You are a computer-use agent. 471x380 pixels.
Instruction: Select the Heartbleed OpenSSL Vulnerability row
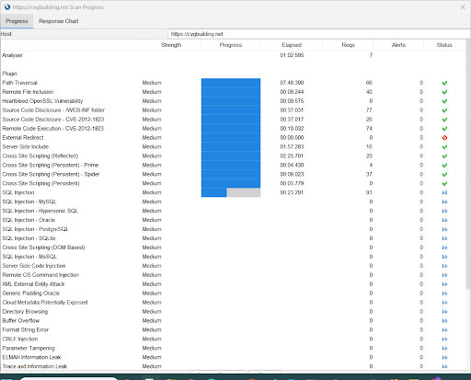click(x=233, y=101)
